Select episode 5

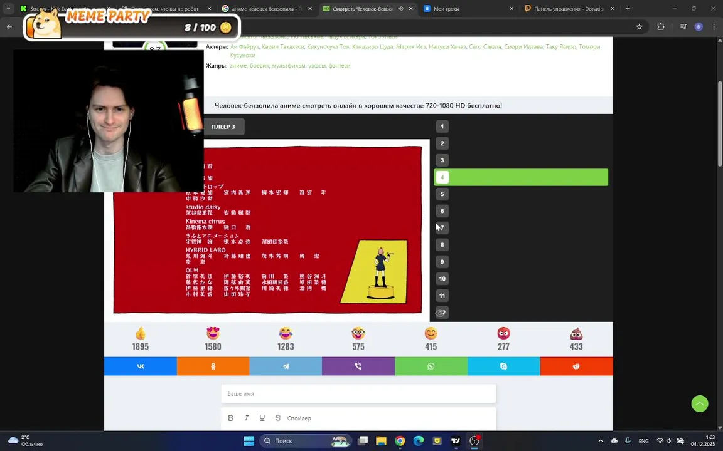pos(442,194)
